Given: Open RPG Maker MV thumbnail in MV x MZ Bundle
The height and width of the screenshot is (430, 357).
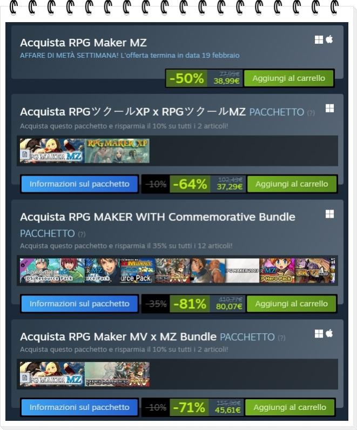Looking at the screenshot, I should (117, 374).
